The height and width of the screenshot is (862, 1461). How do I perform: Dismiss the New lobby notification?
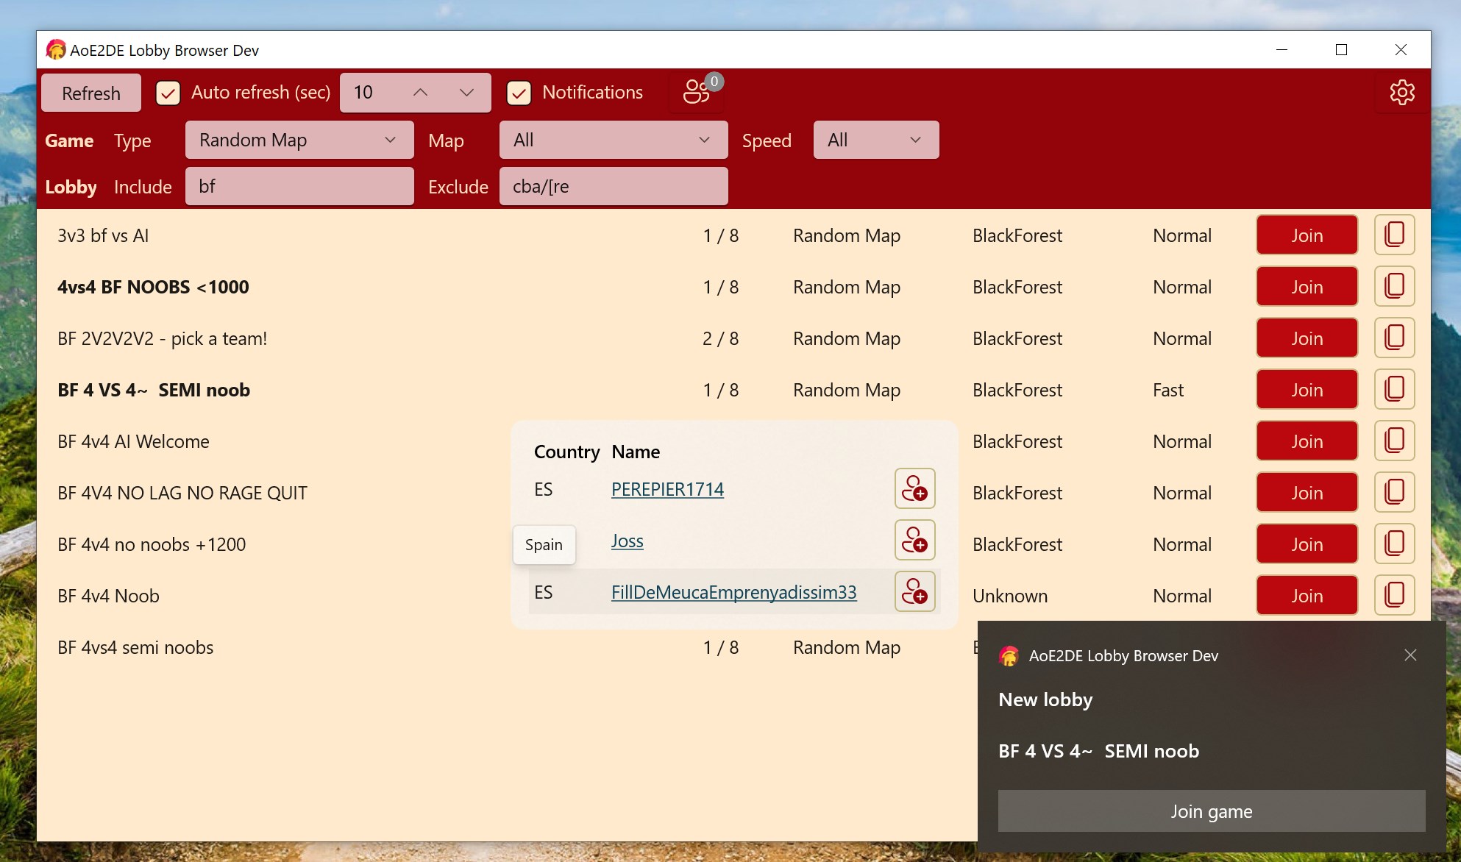[x=1410, y=655]
